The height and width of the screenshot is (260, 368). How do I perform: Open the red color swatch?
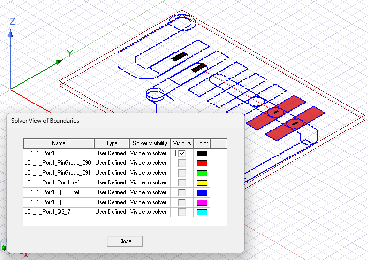(x=202, y=163)
